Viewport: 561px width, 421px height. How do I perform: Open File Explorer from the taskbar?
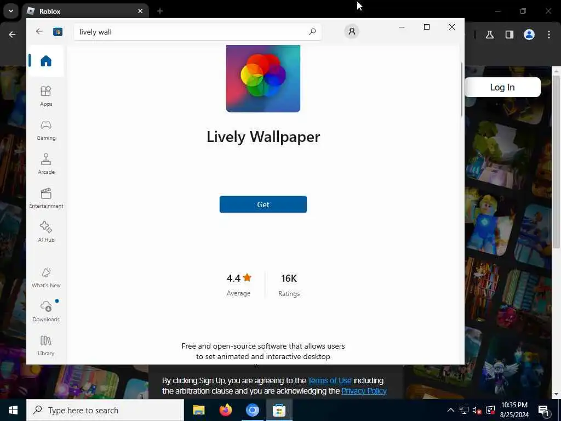pyautogui.click(x=198, y=410)
